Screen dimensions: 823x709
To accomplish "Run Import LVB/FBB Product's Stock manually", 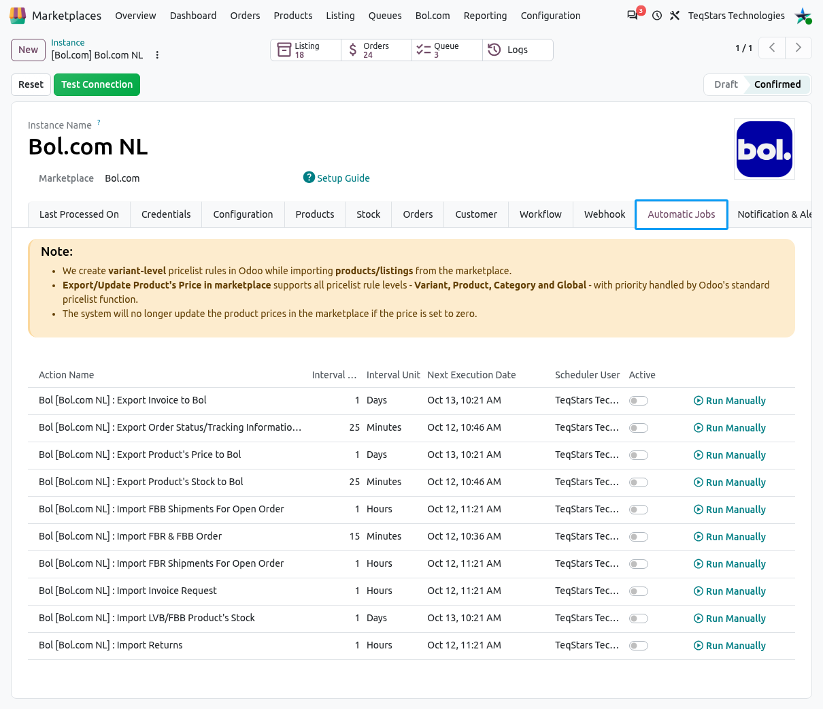I will tap(730, 619).
